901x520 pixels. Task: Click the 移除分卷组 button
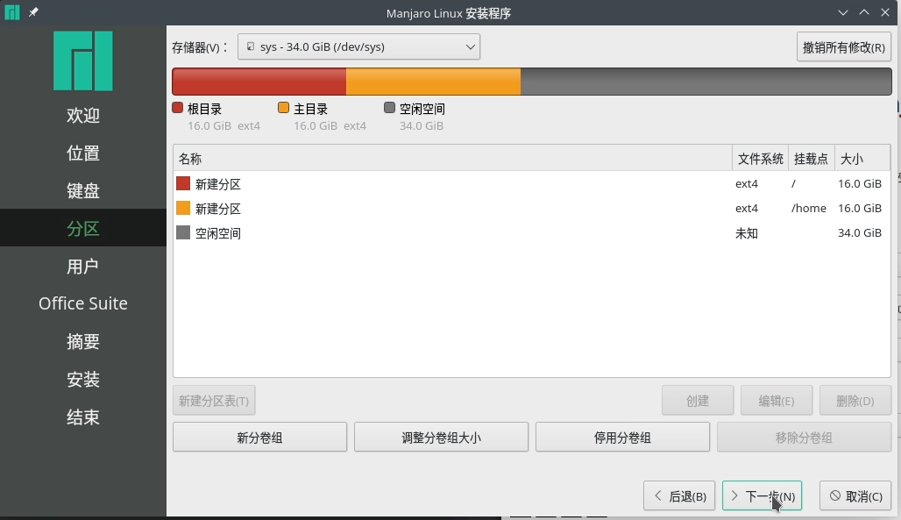pyautogui.click(x=804, y=438)
